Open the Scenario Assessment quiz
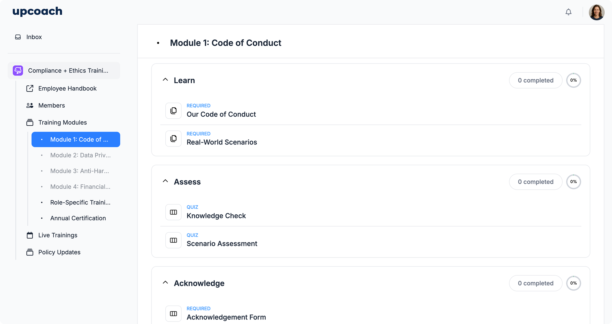This screenshot has height=324, width=612. [x=222, y=243]
